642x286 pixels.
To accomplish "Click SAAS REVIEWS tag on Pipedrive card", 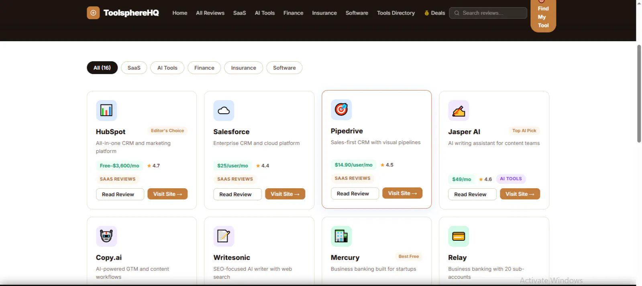I will (353, 178).
